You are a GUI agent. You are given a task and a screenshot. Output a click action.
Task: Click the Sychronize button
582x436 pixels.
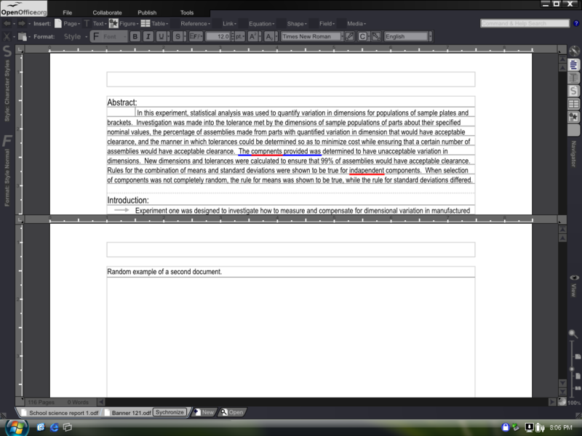169,412
